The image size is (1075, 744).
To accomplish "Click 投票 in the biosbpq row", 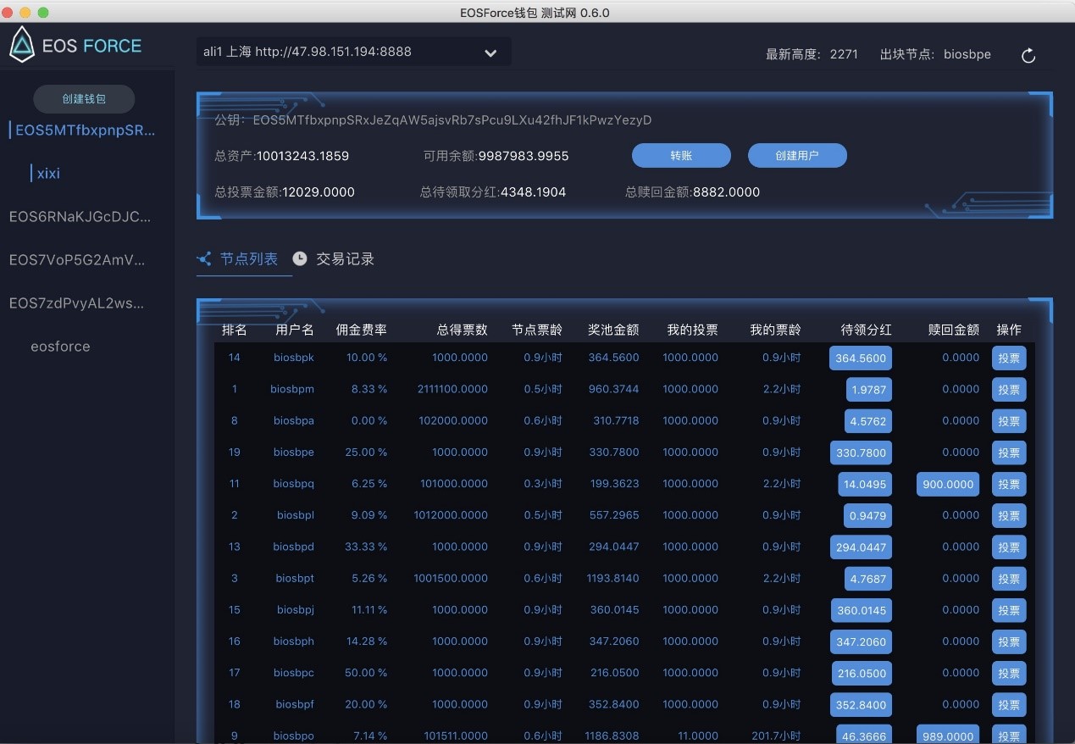I will tap(1009, 485).
